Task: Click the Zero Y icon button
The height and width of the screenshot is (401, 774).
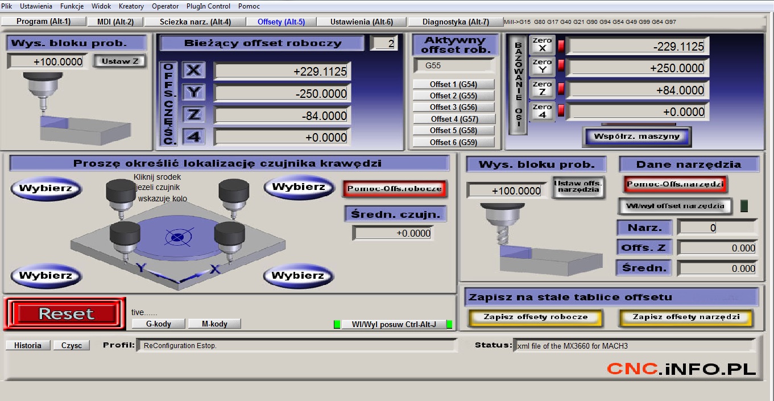Action: [x=542, y=67]
